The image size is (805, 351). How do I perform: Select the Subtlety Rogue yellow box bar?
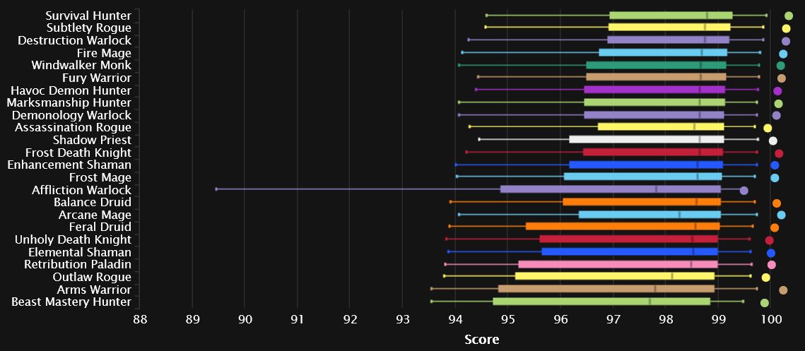click(669, 27)
